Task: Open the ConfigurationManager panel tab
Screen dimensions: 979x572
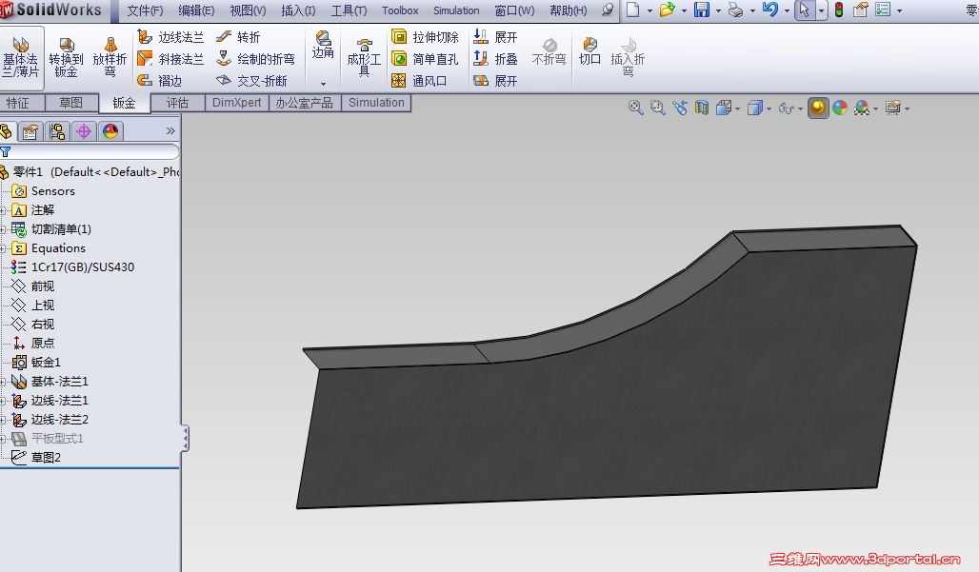Action: coord(57,131)
